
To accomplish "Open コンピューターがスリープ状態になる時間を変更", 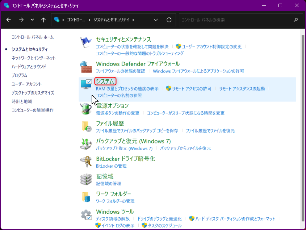I will click(x=186, y=113).
